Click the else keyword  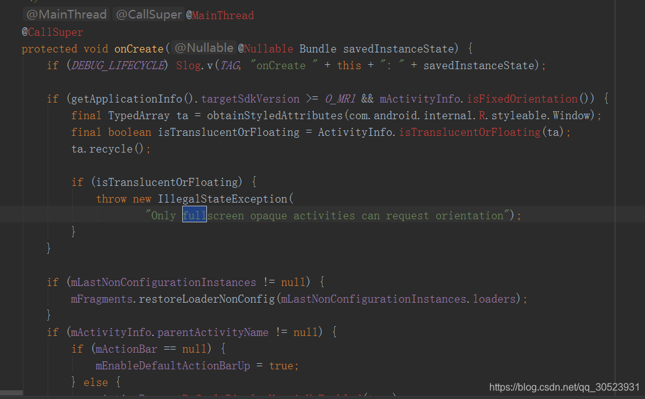tap(96, 382)
